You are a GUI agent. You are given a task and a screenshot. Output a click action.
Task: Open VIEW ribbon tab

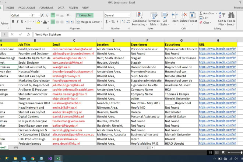pos(85,8)
